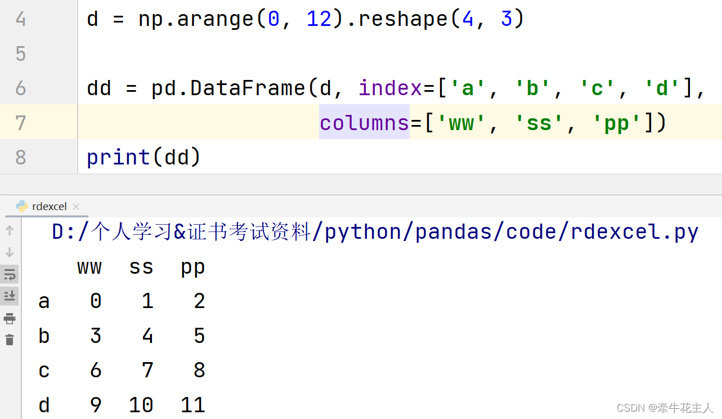Screen dimensions: 722x419
Task: Click the value 10 in output
Action: (141, 405)
